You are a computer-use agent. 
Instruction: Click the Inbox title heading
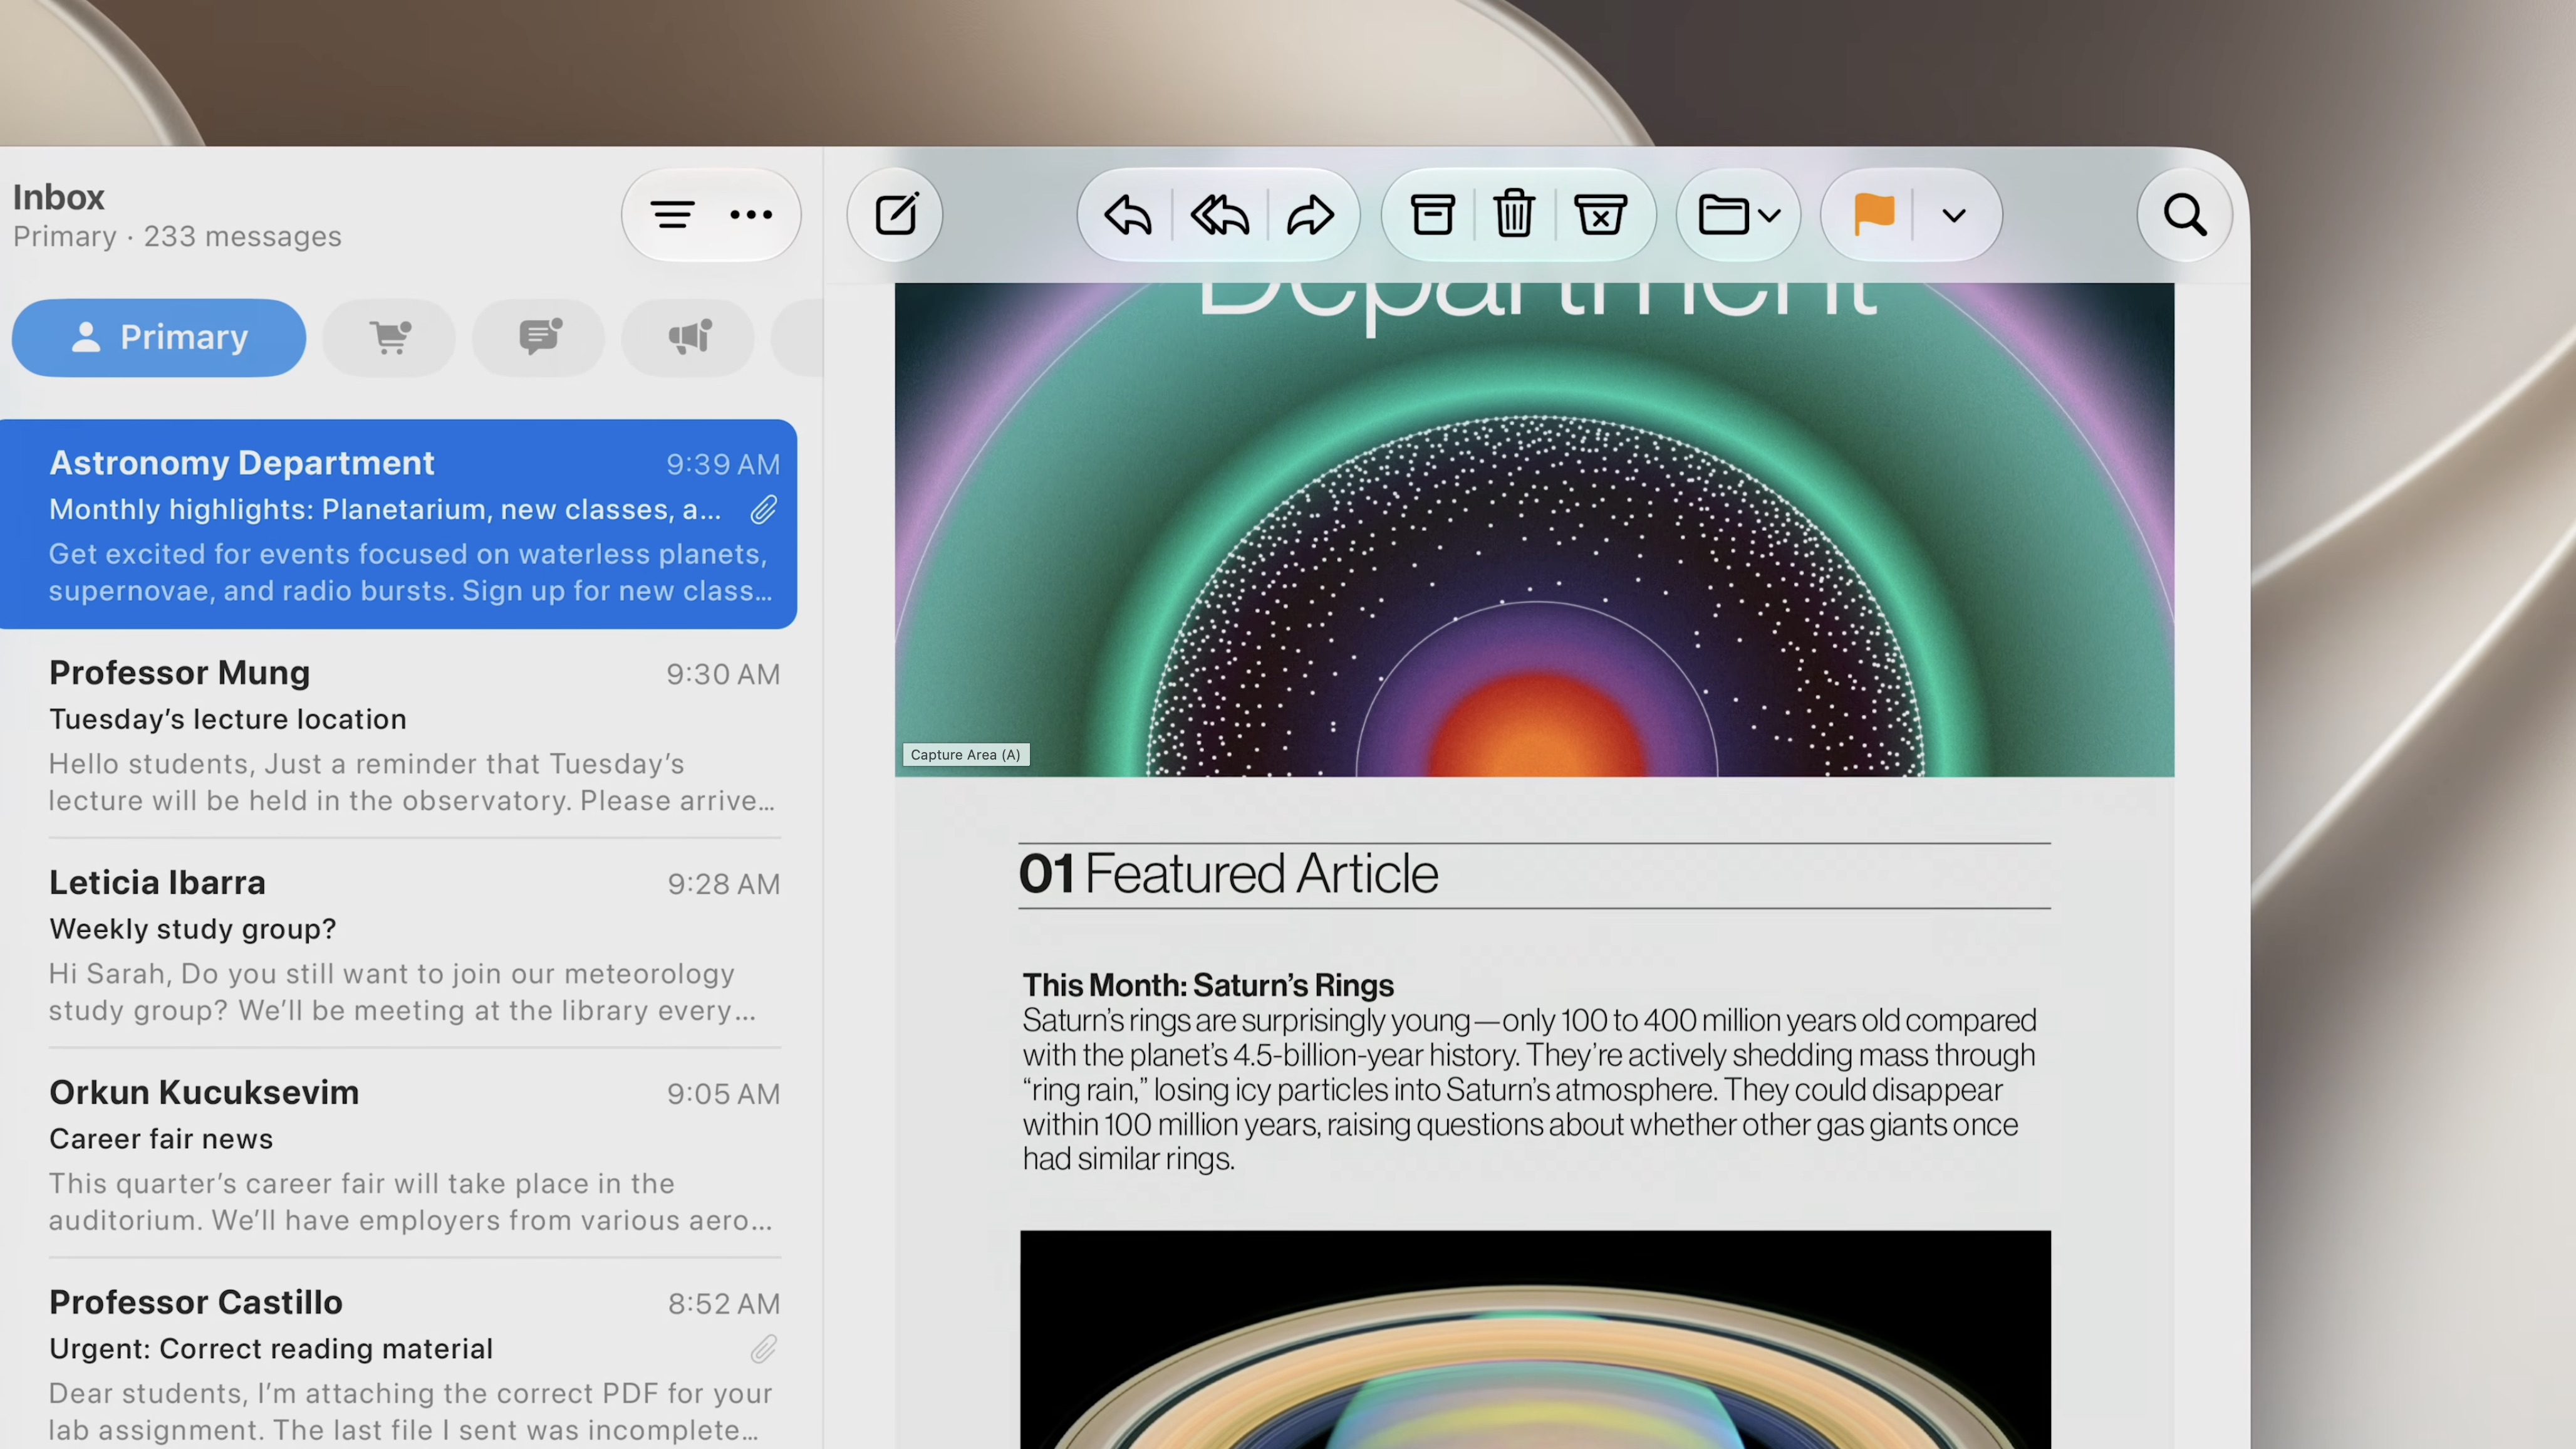pyautogui.click(x=58, y=197)
